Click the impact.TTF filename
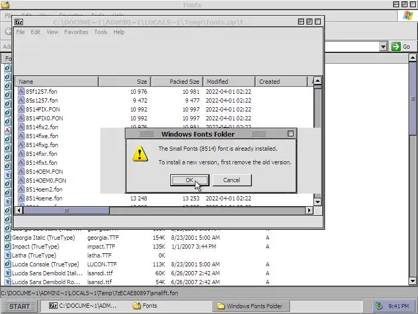 (101, 246)
